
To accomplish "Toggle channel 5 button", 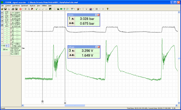I will point(2,29).
